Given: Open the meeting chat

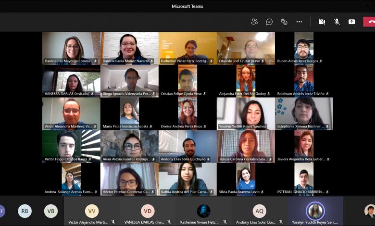Looking at the screenshot, I should click(x=270, y=22).
